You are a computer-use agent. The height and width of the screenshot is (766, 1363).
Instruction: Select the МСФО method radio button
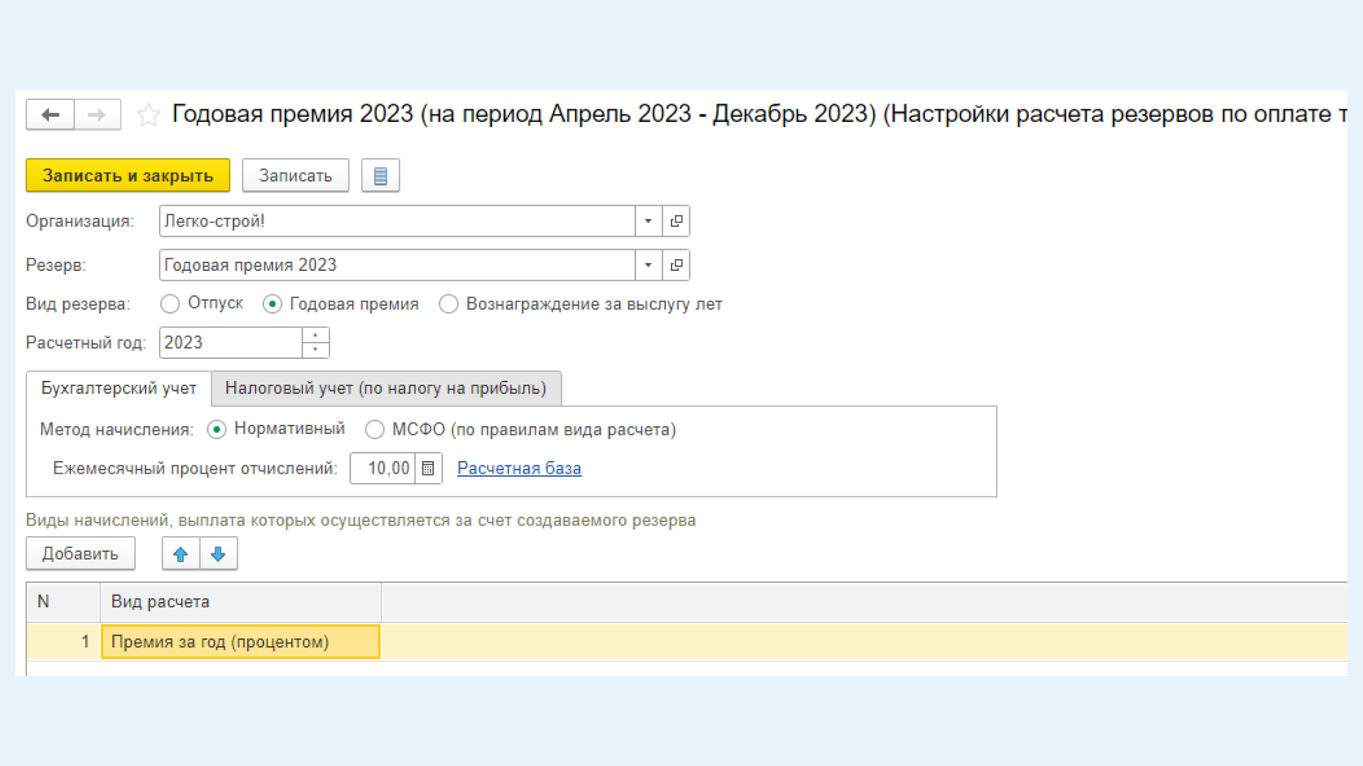[x=374, y=429]
